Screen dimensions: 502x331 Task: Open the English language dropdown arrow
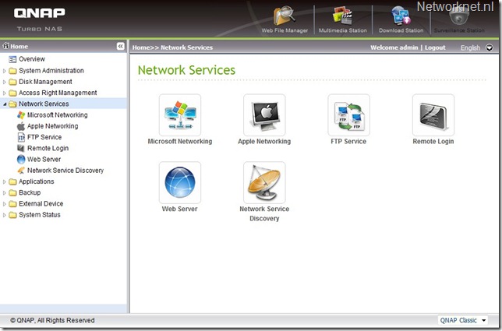pos(490,48)
